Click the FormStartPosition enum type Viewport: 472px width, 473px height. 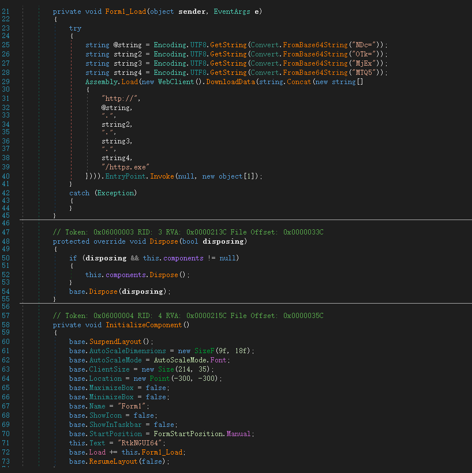[x=188, y=434]
